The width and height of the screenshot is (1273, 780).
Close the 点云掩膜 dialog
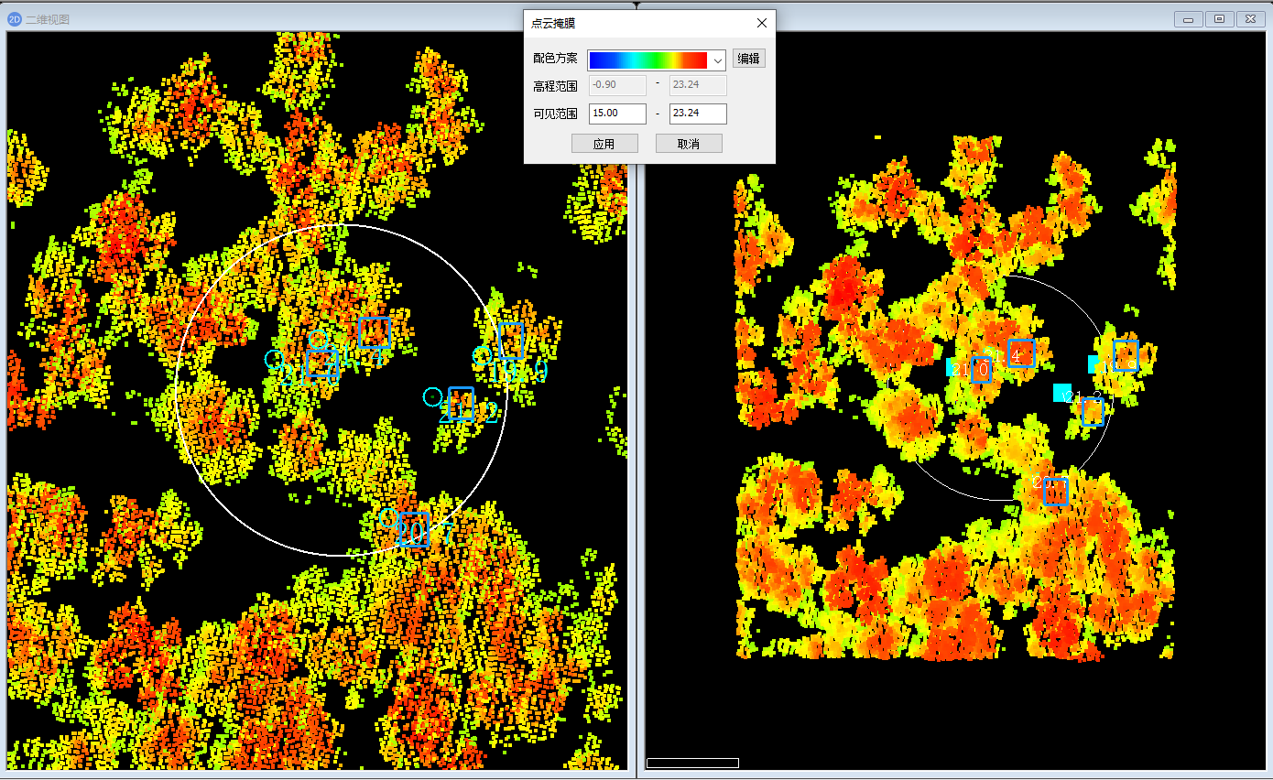point(762,23)
